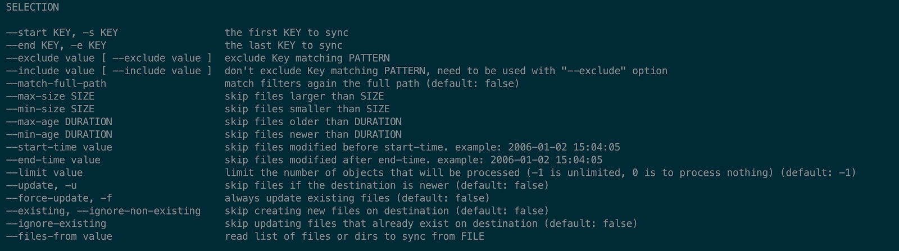Click the --limit value option
The height and width of the screenshot is (251, 899).
tap(44, 173)
